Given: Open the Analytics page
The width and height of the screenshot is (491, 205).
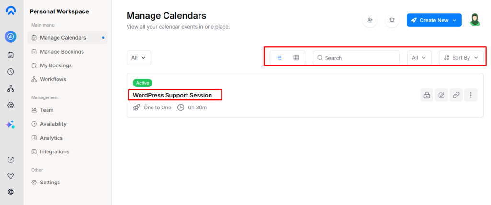Looking at the screenshot, I should pos(51,138).
